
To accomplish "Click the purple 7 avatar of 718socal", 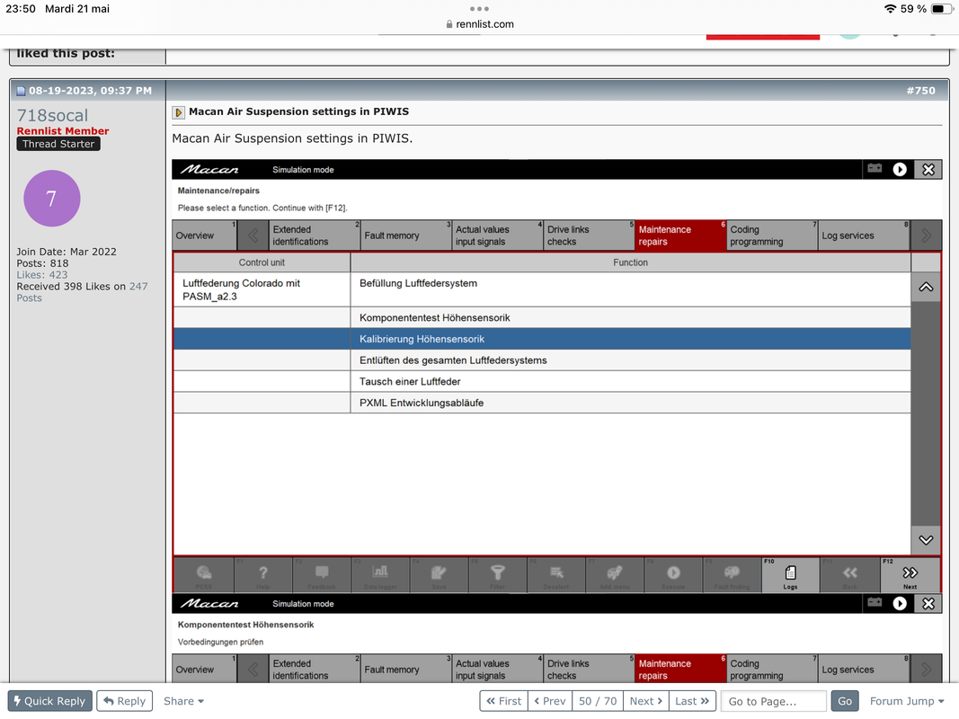I will coord(51,198).
